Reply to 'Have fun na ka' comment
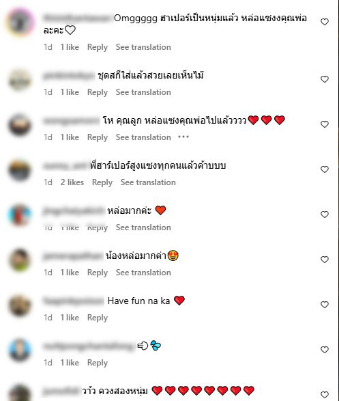This screenshot has height=401, width=339. (x=98, y=318)
